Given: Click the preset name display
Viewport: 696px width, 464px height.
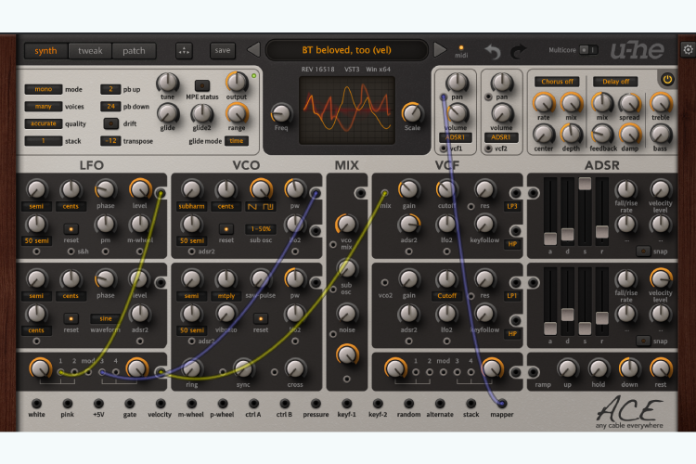Looking at the screenshot, I should coord(347,50).
